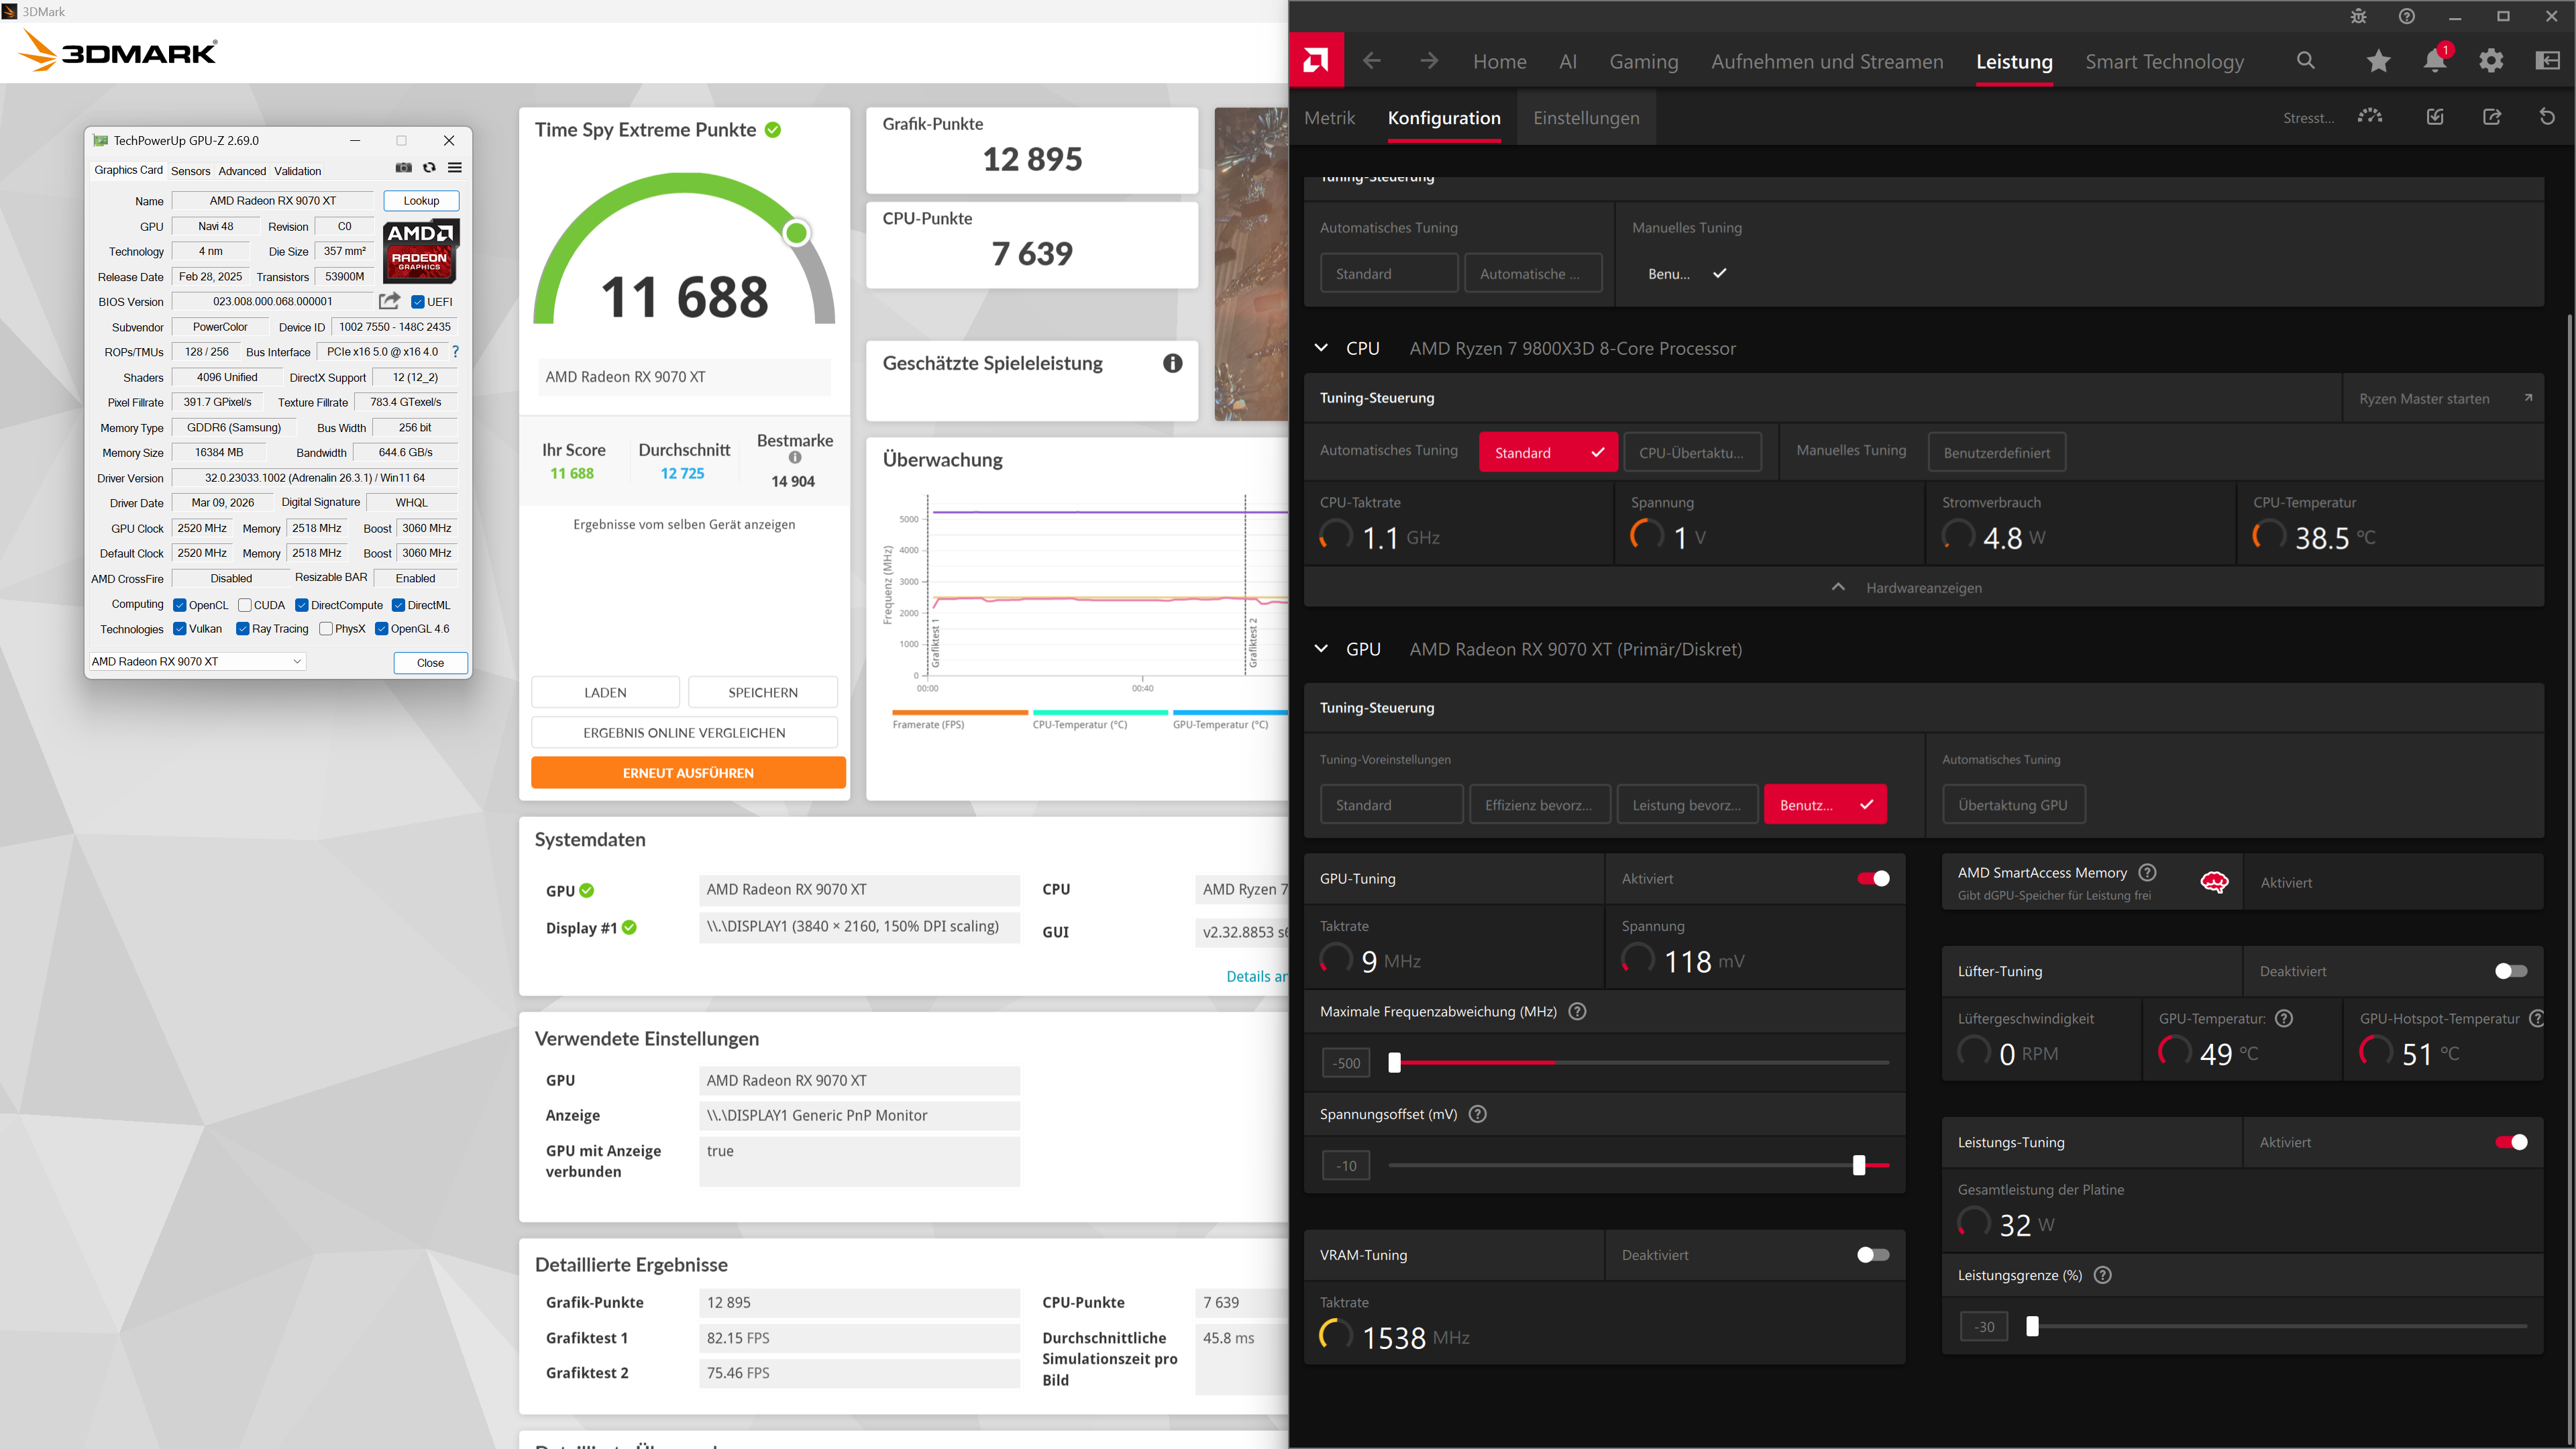
Task: Click the GPU-Z screenshot camera icon
Action: (x=403, y=168)
